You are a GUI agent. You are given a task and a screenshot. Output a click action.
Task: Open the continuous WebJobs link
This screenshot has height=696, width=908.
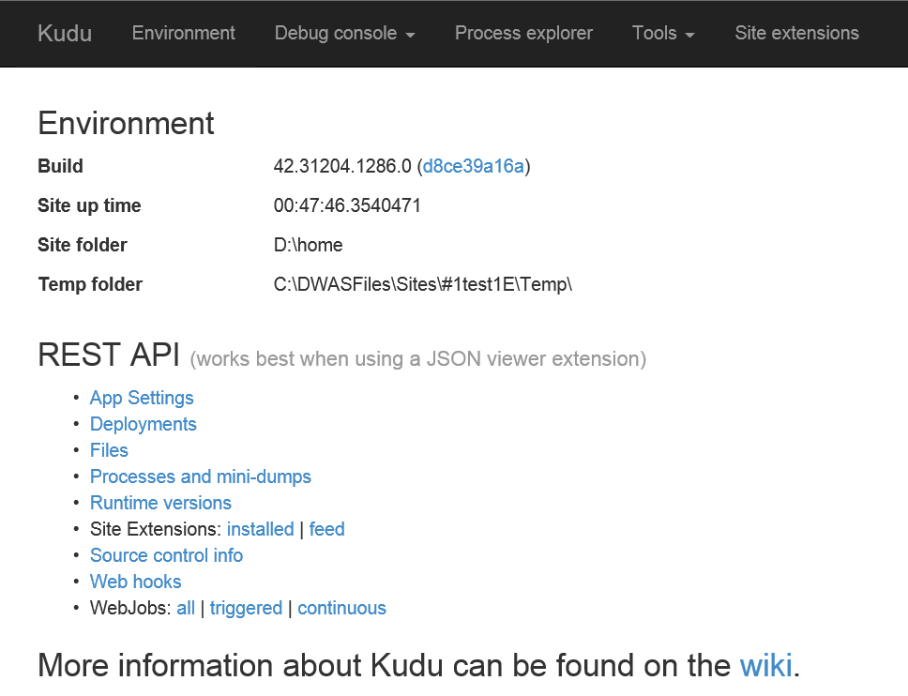tap(341, 608)
